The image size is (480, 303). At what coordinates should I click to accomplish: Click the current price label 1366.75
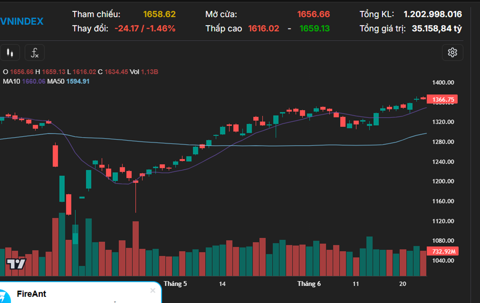[443, 100]
